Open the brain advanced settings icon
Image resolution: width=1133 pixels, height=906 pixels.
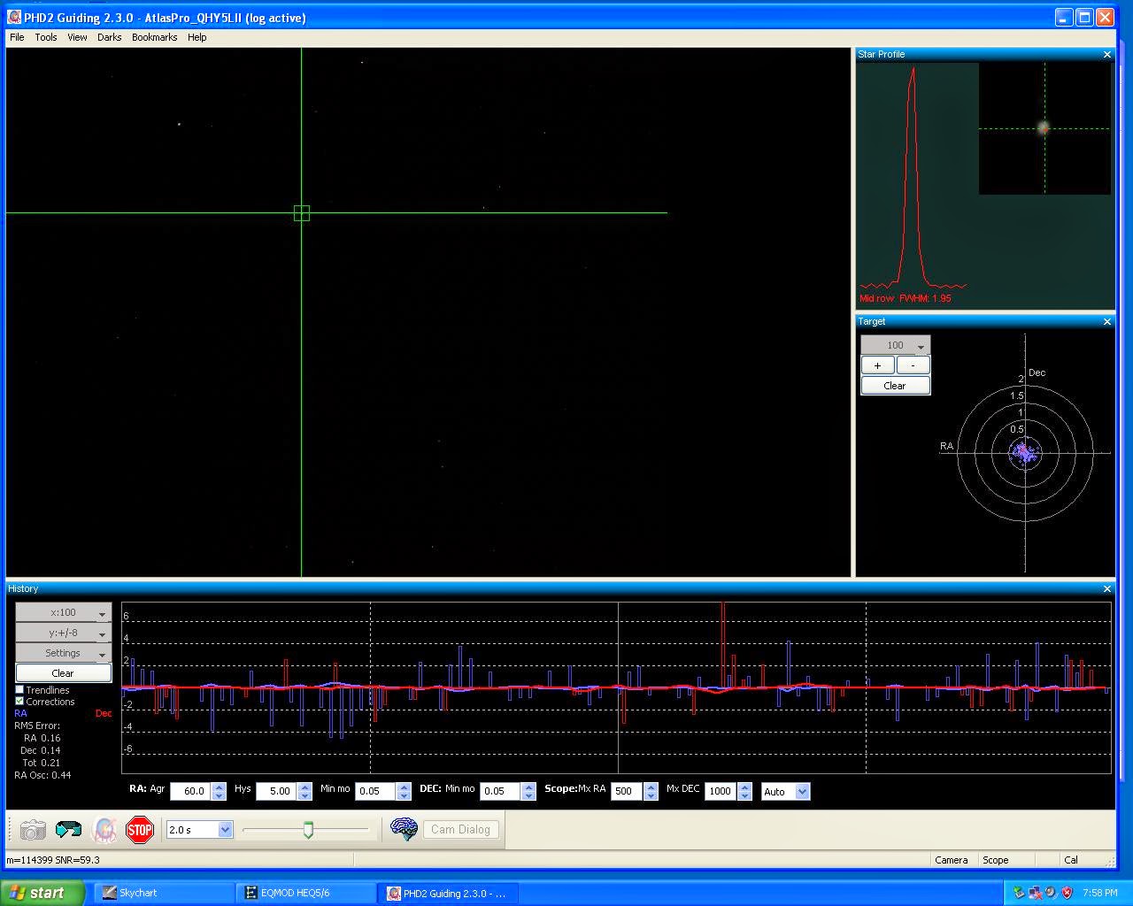click(x=404, y=829)
